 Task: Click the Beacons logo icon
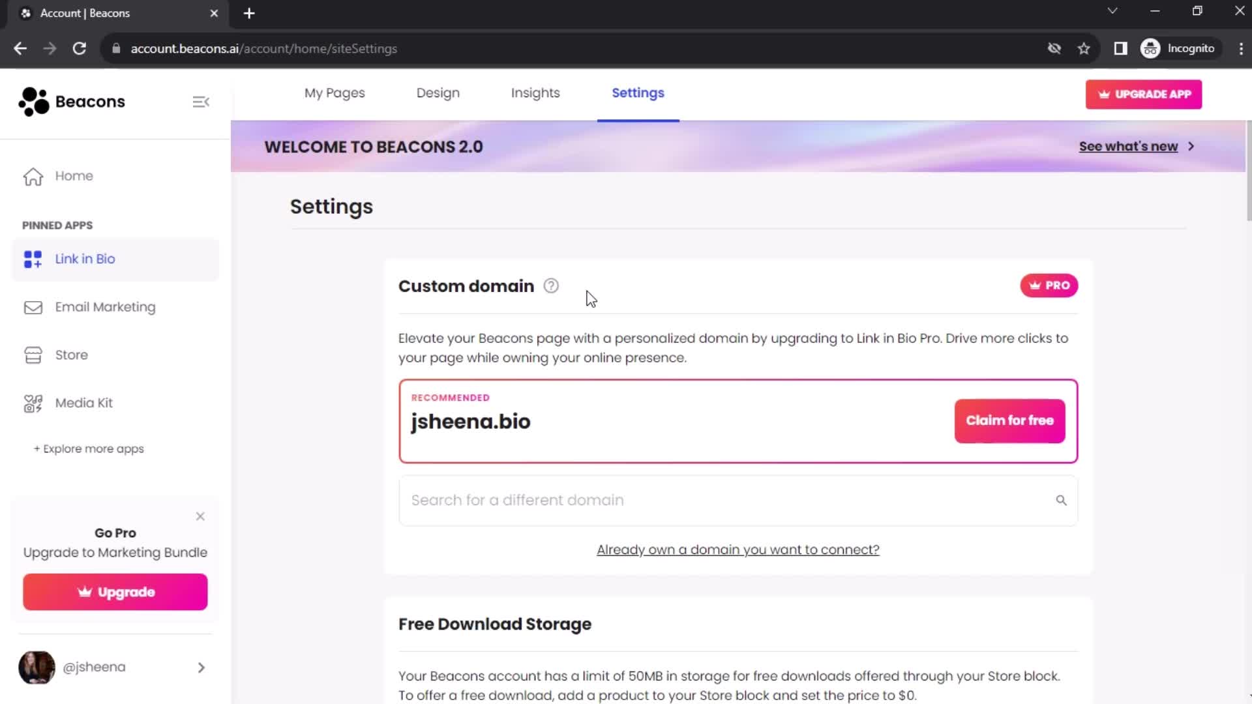(x=34, y=102)
